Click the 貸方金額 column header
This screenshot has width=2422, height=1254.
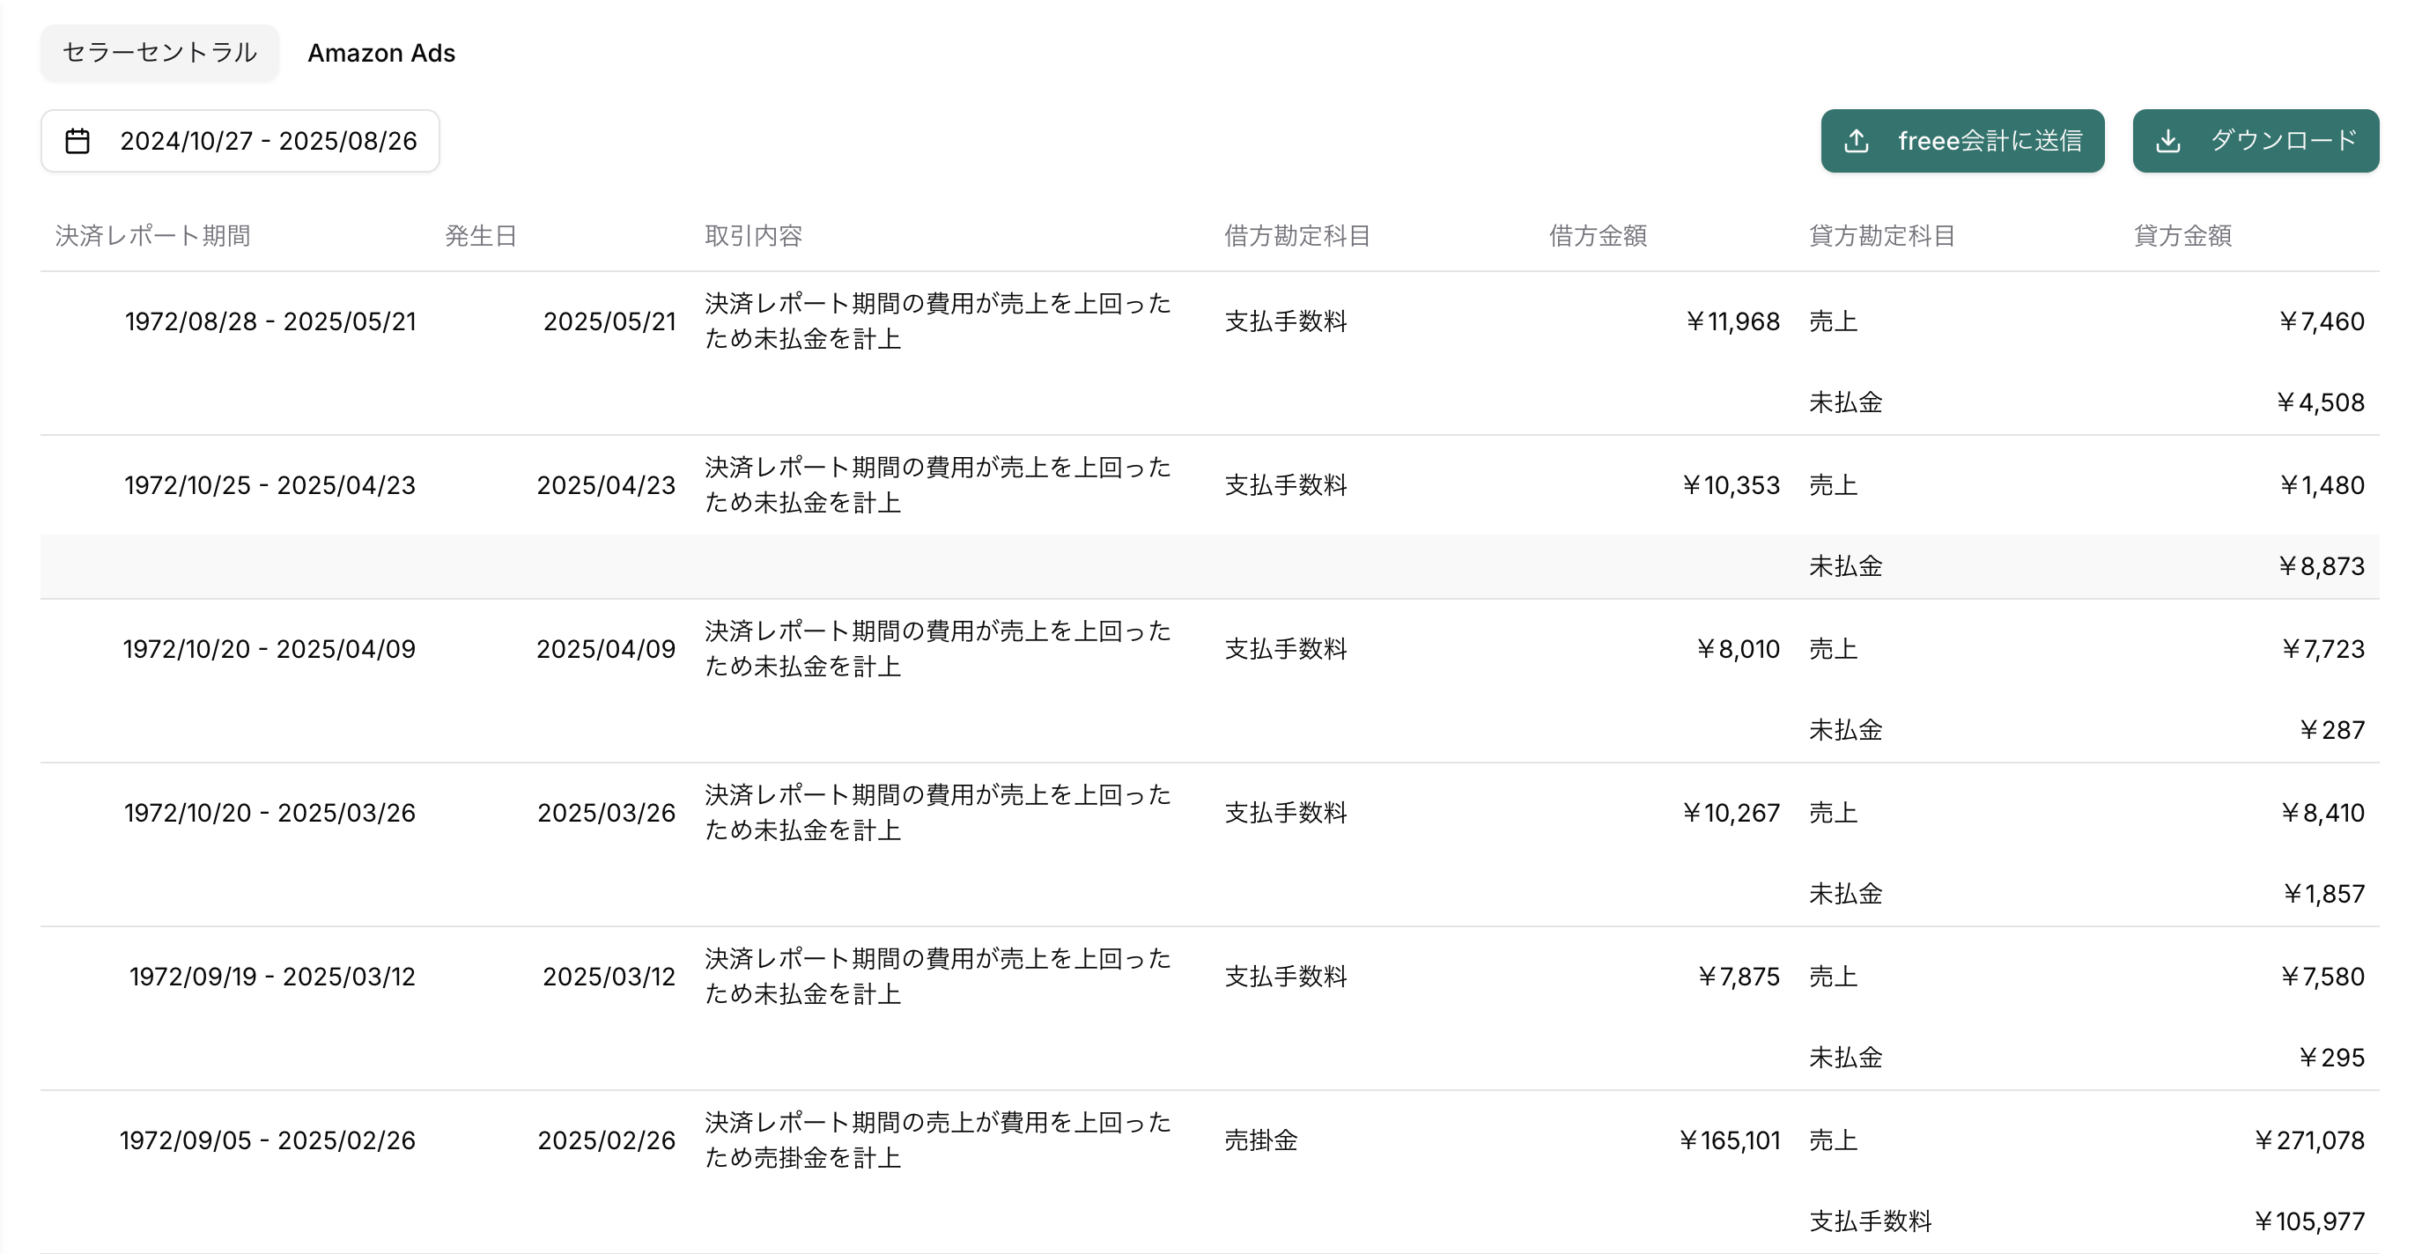[2182, 236]
